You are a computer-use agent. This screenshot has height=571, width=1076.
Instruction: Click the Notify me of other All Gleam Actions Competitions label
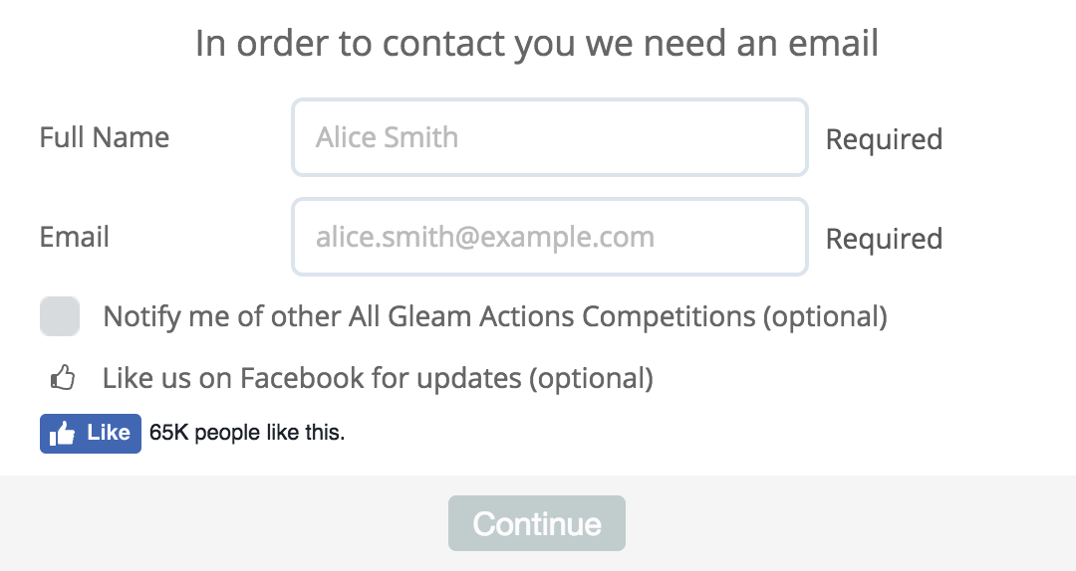pos(428,316)
